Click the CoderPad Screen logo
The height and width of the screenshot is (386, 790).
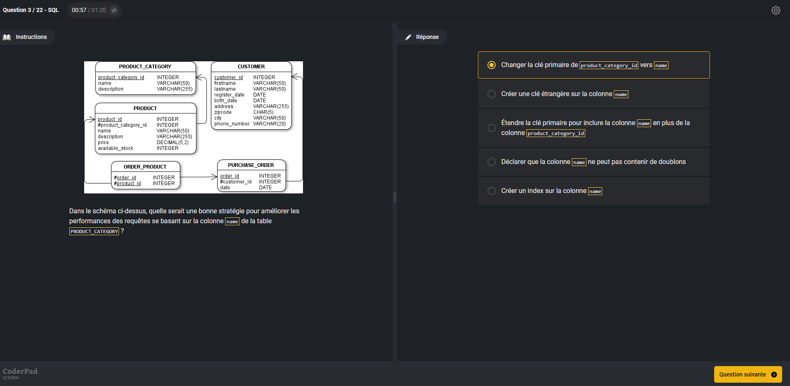coord(20,373)
